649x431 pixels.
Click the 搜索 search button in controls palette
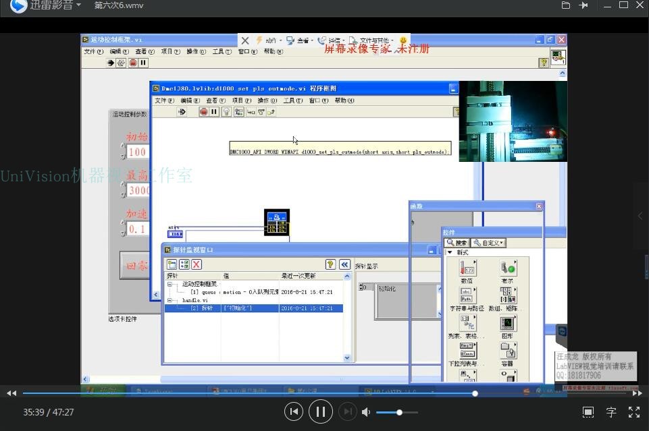click(x=457, y=243)
